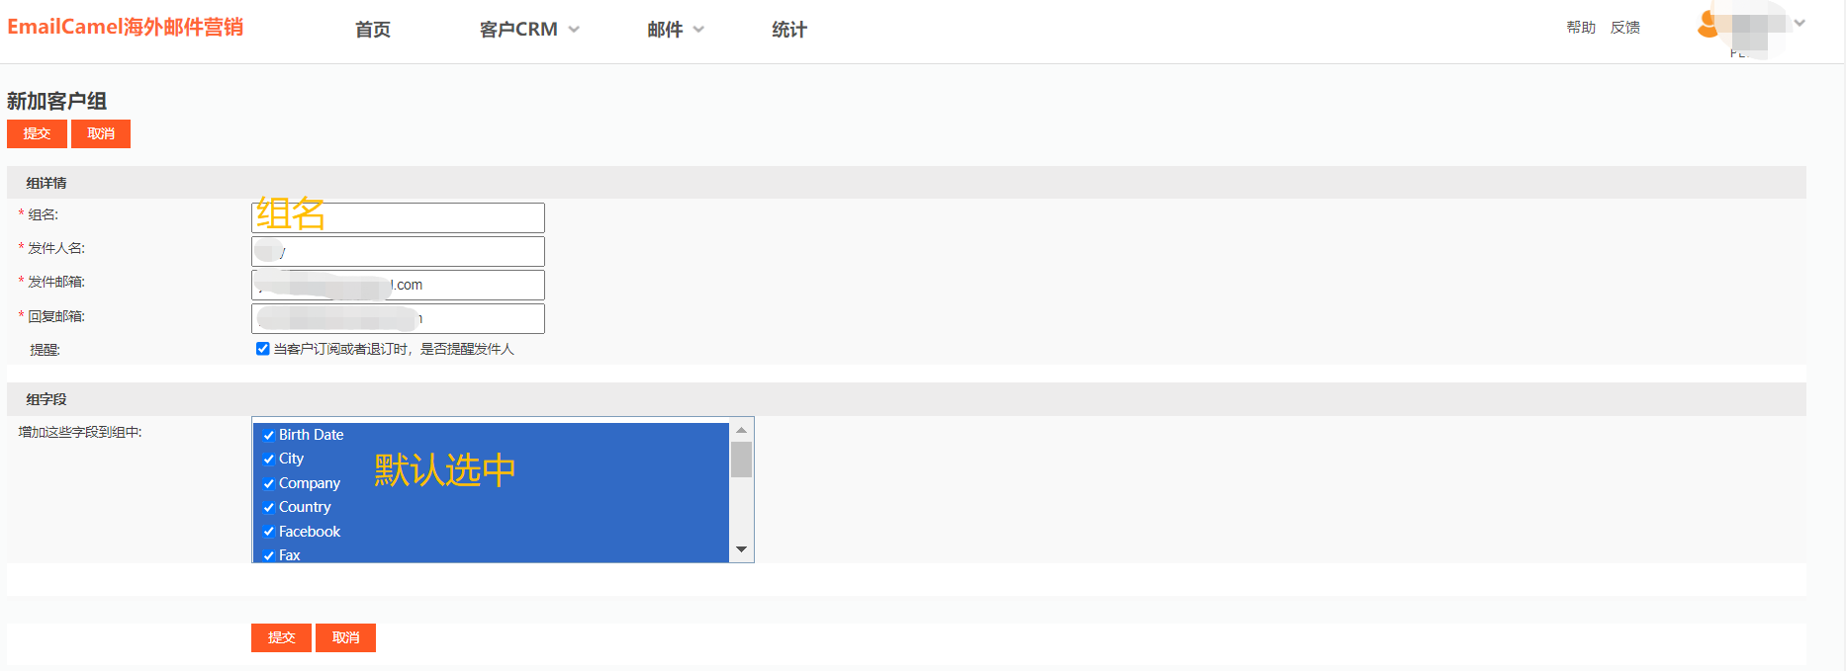The image size is (1846, 671).
Task: Click the top 提交 button
Action: 37,133
